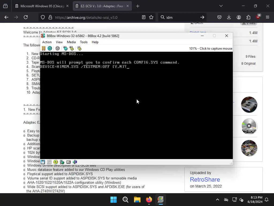Viewport: 274px width, 206px height.
Task: Click the 86Box taskbar icon
Action: (161, 200)
